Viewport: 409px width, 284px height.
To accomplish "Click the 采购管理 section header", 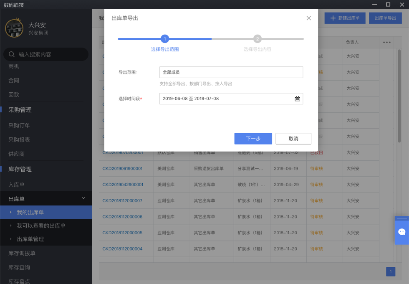I will tap(20, 110).
